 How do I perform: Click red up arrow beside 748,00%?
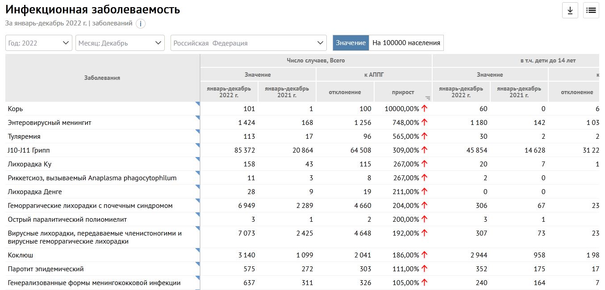424,122
